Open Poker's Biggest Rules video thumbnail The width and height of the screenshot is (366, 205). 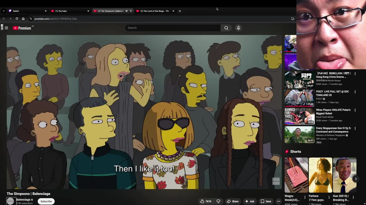299,116
